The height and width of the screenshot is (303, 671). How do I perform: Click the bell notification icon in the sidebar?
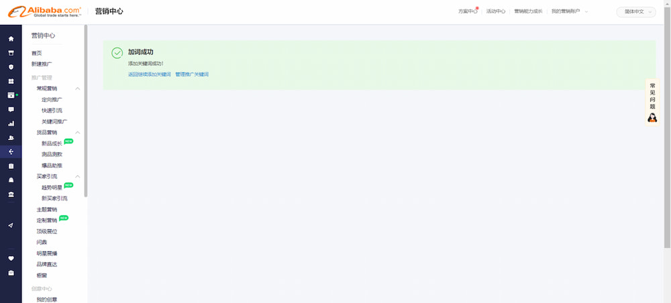click(x=11, y=180)
